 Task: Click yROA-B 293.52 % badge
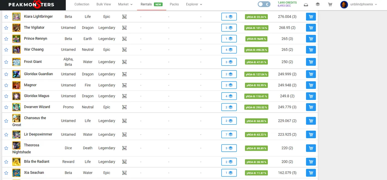click(256, 107)
